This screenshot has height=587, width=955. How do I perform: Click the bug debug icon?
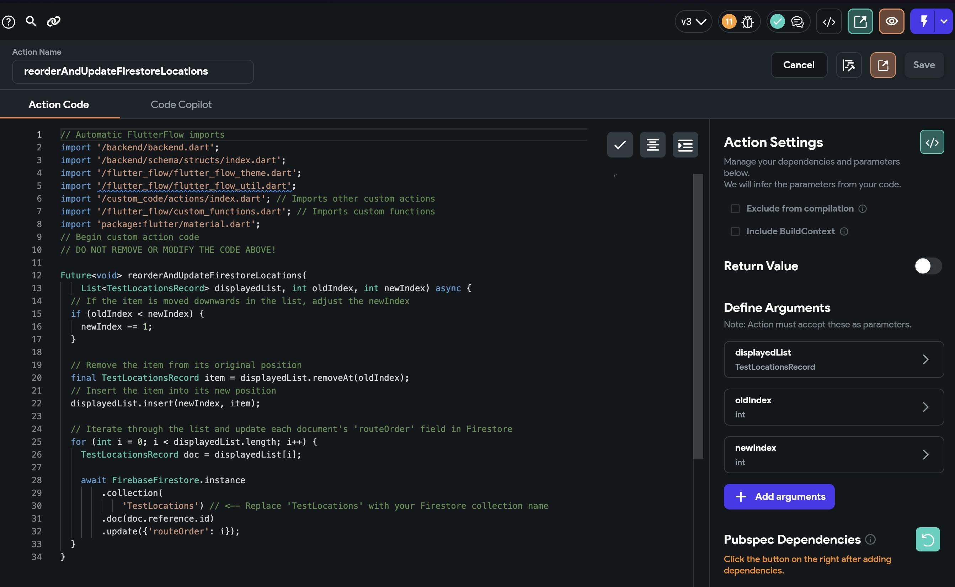tap(747, 22)
